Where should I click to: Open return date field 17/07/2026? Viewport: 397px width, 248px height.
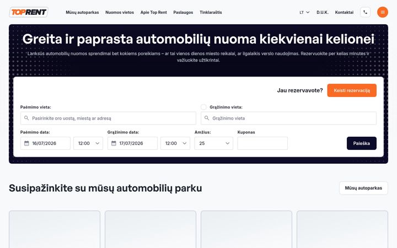[132, 143]
